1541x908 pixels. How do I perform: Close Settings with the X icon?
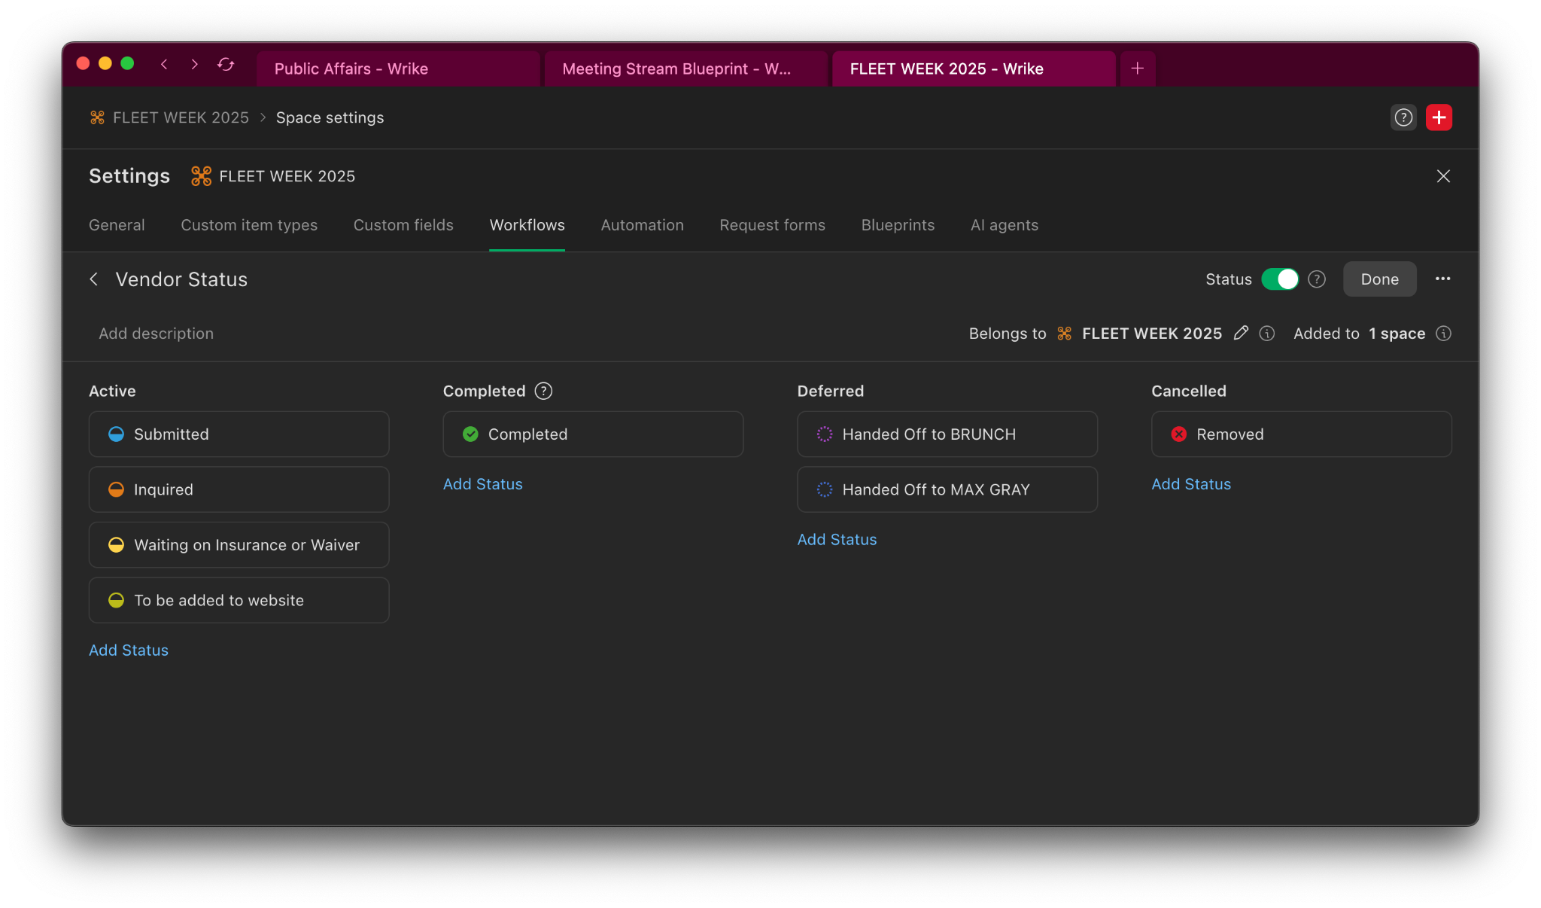click(x=1443, y=176)
